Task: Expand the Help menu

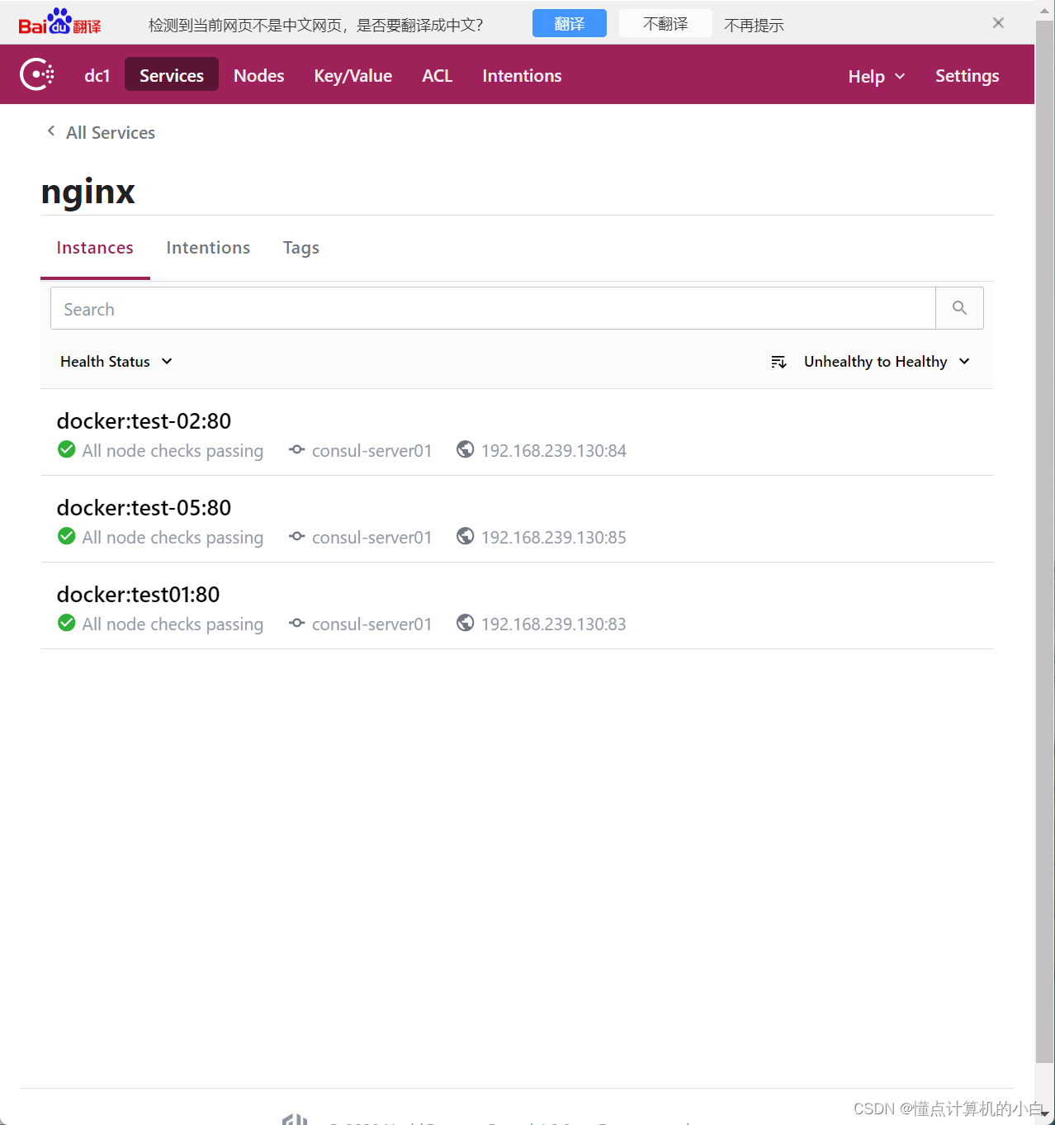Action: 875,75
